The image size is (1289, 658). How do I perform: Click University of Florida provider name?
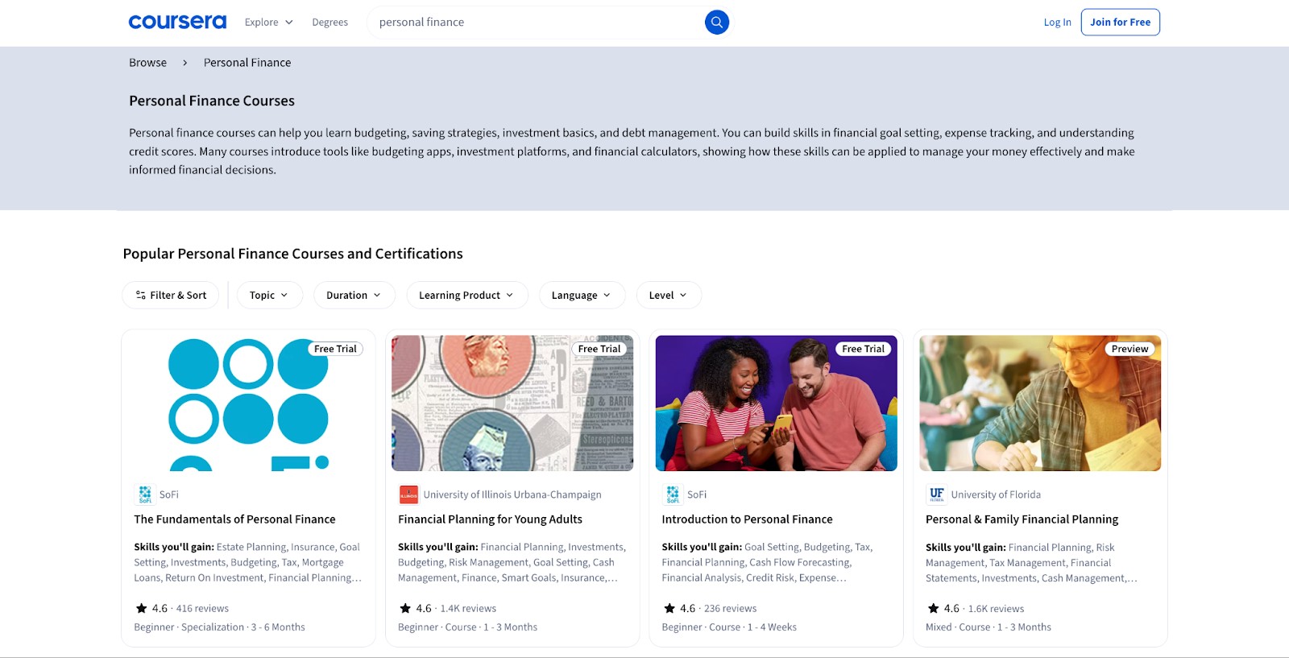[996, 495]
